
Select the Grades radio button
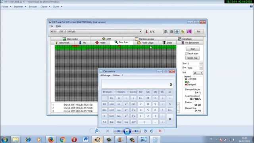(128, 92)
